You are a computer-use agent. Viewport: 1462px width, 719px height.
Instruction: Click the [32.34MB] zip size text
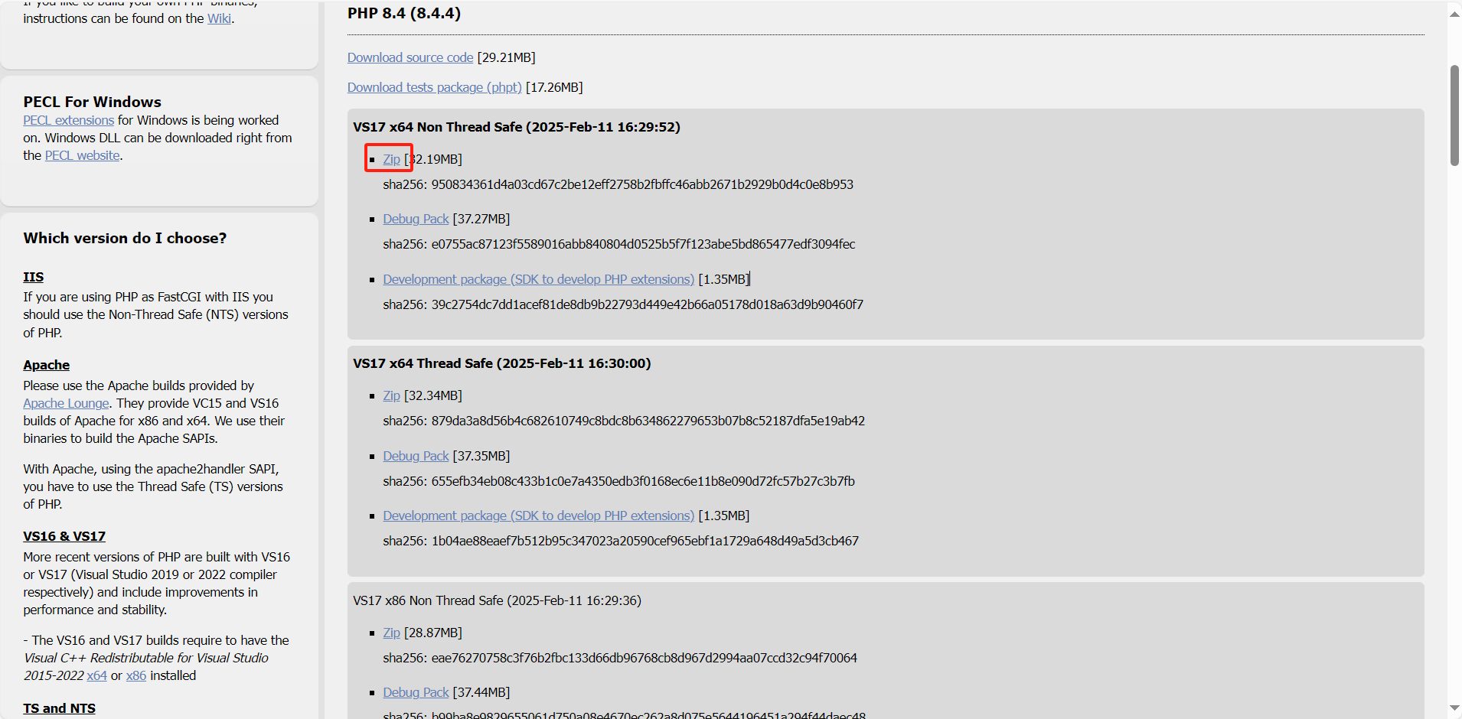(x=433, y=395)
